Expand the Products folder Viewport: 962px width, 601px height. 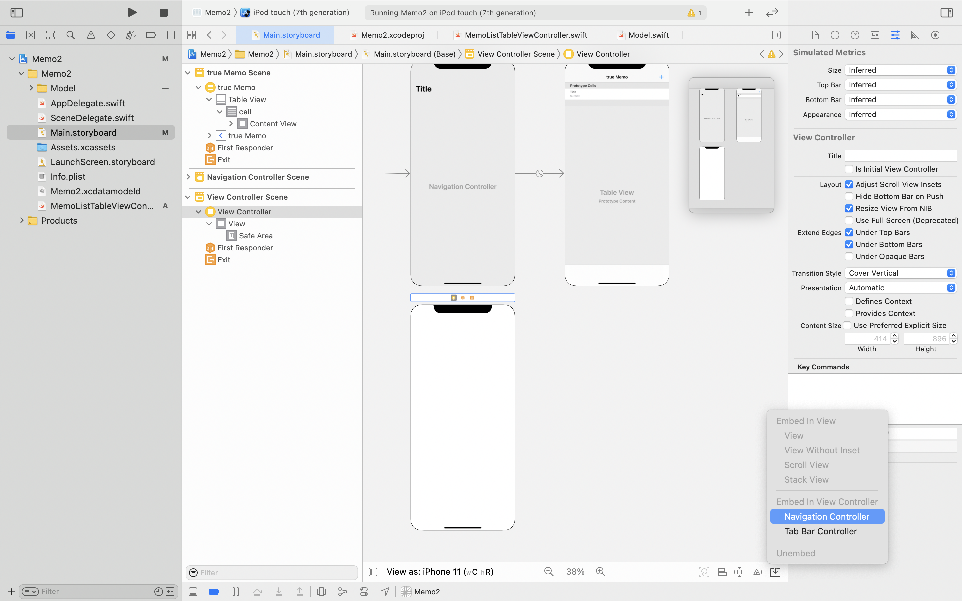22,221
